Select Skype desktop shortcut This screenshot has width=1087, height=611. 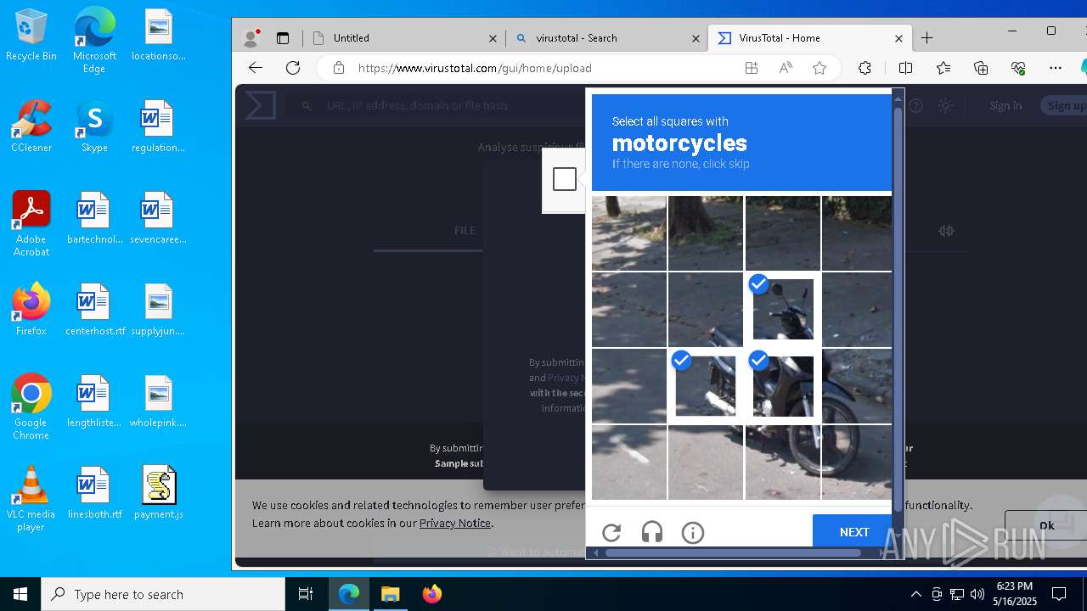point(94,126)
